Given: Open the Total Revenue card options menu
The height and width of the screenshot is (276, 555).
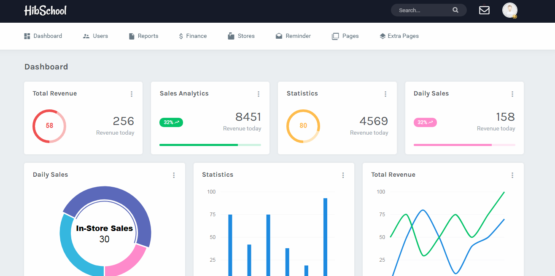Looking at the screenshot, I should (132, 94).
